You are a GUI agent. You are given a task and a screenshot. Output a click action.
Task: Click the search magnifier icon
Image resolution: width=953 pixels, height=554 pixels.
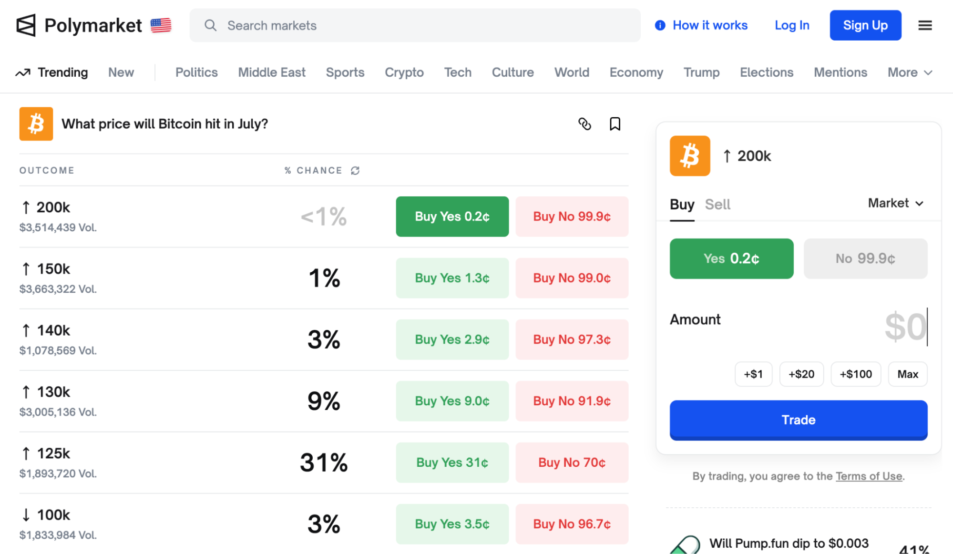(210, 25)
